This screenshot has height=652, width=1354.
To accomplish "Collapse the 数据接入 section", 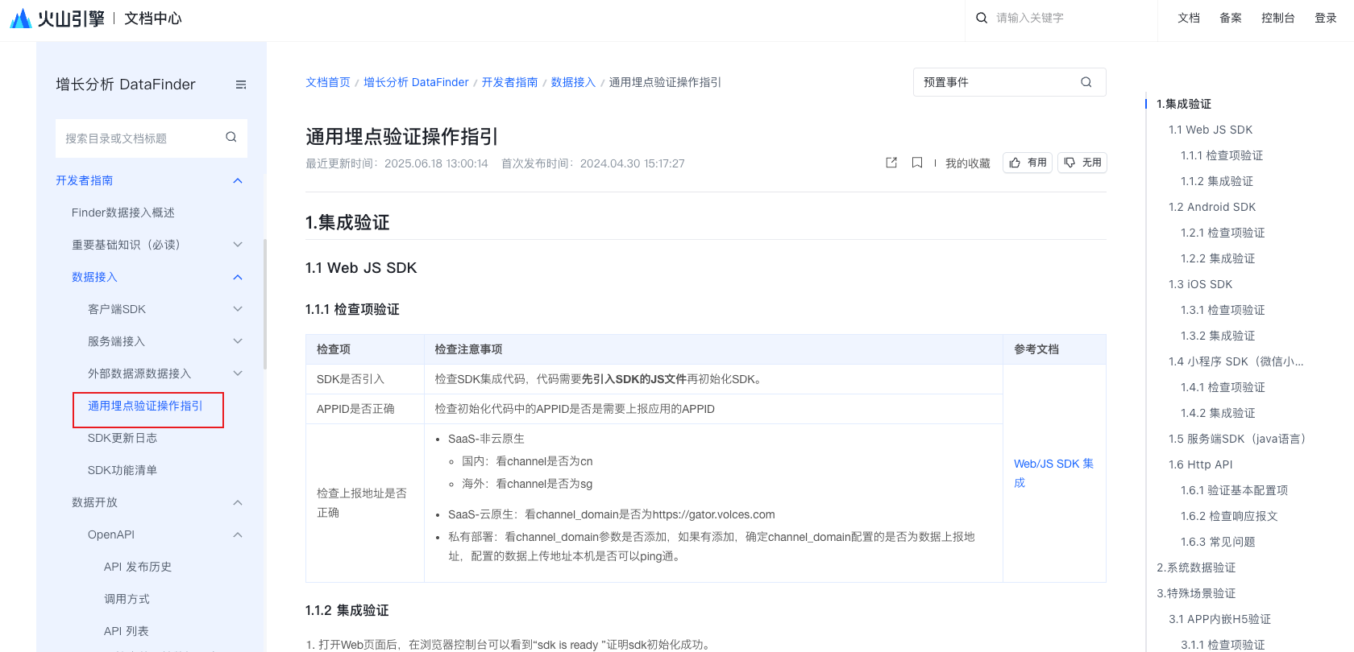I will click(x=238, y=277).
